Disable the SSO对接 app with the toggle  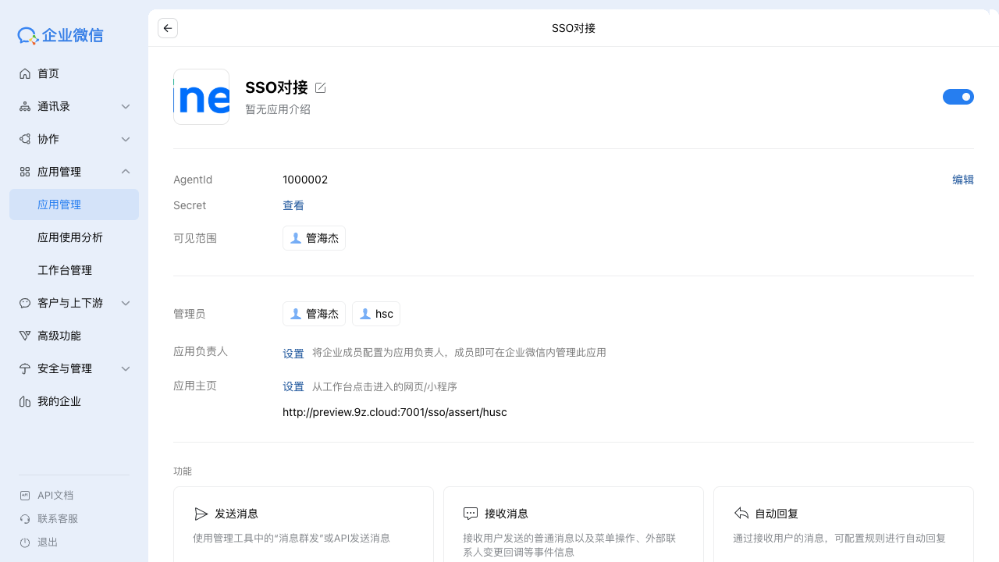(958, 96)
